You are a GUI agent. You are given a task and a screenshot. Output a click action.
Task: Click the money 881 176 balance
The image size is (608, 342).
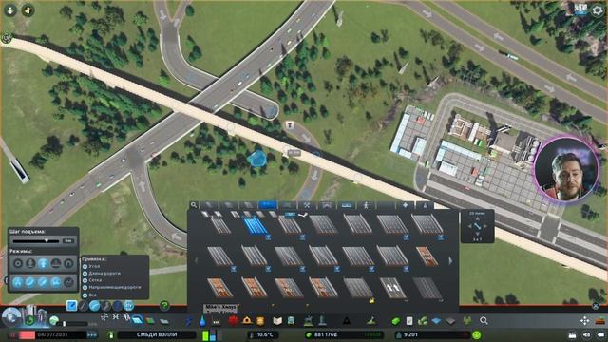click(x=326, y=334)
